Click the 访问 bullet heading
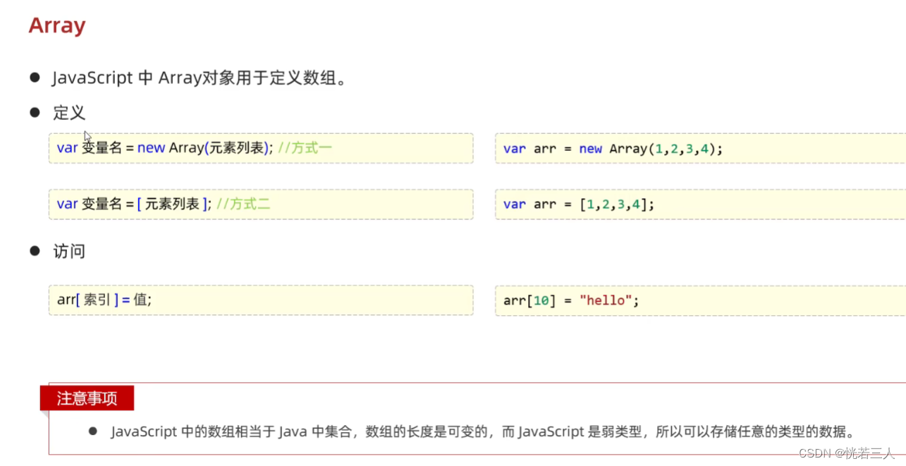The width and height of the screenshot is (906, 466). click(x=69, y=252)
